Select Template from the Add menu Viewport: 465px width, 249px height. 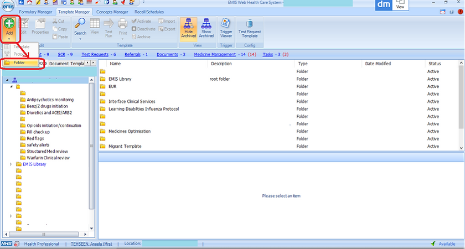pyautogui.click(x=20, y=46)
